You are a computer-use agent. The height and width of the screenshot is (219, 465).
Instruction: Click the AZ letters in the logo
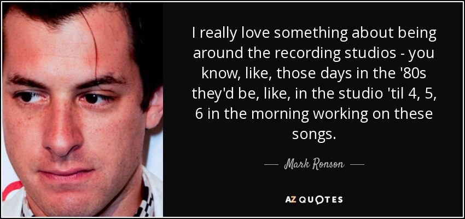tap(289, 200)
